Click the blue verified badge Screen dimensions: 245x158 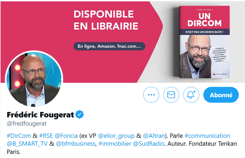[79, 114]
